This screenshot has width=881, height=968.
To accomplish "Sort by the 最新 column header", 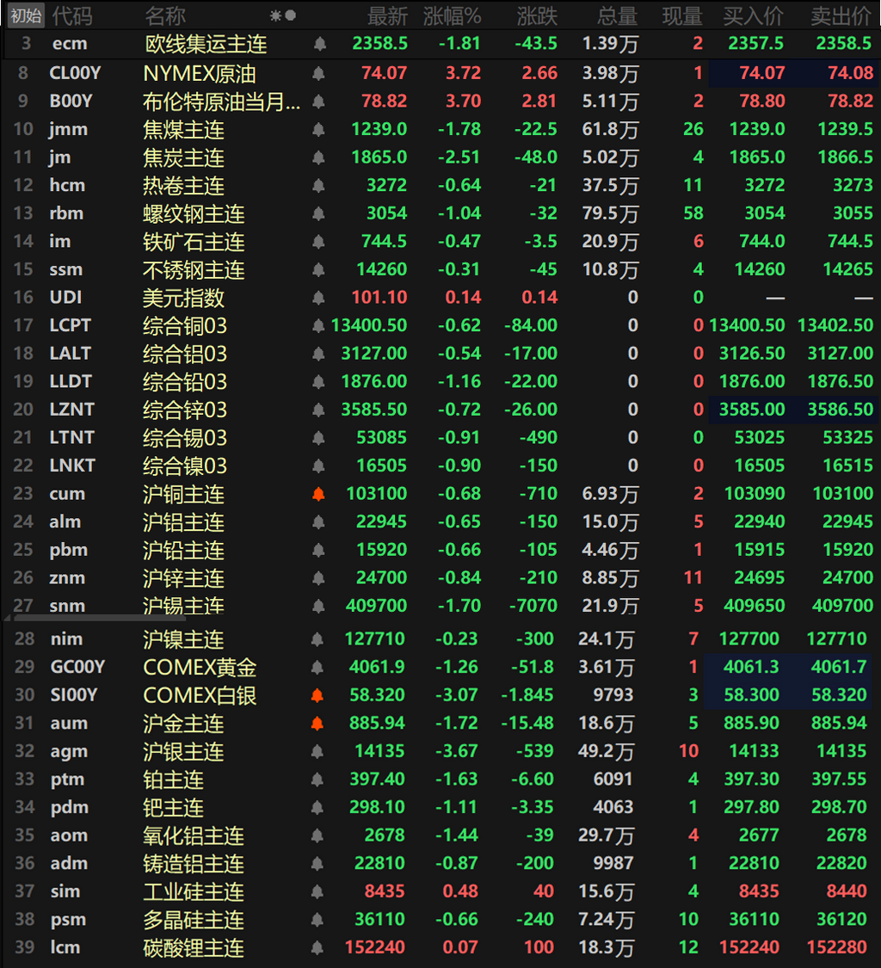I will 387,16.
